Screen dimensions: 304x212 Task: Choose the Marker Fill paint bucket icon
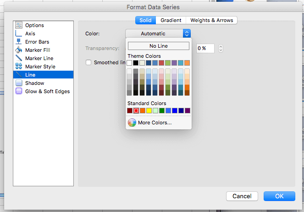[x=19, y=50]
